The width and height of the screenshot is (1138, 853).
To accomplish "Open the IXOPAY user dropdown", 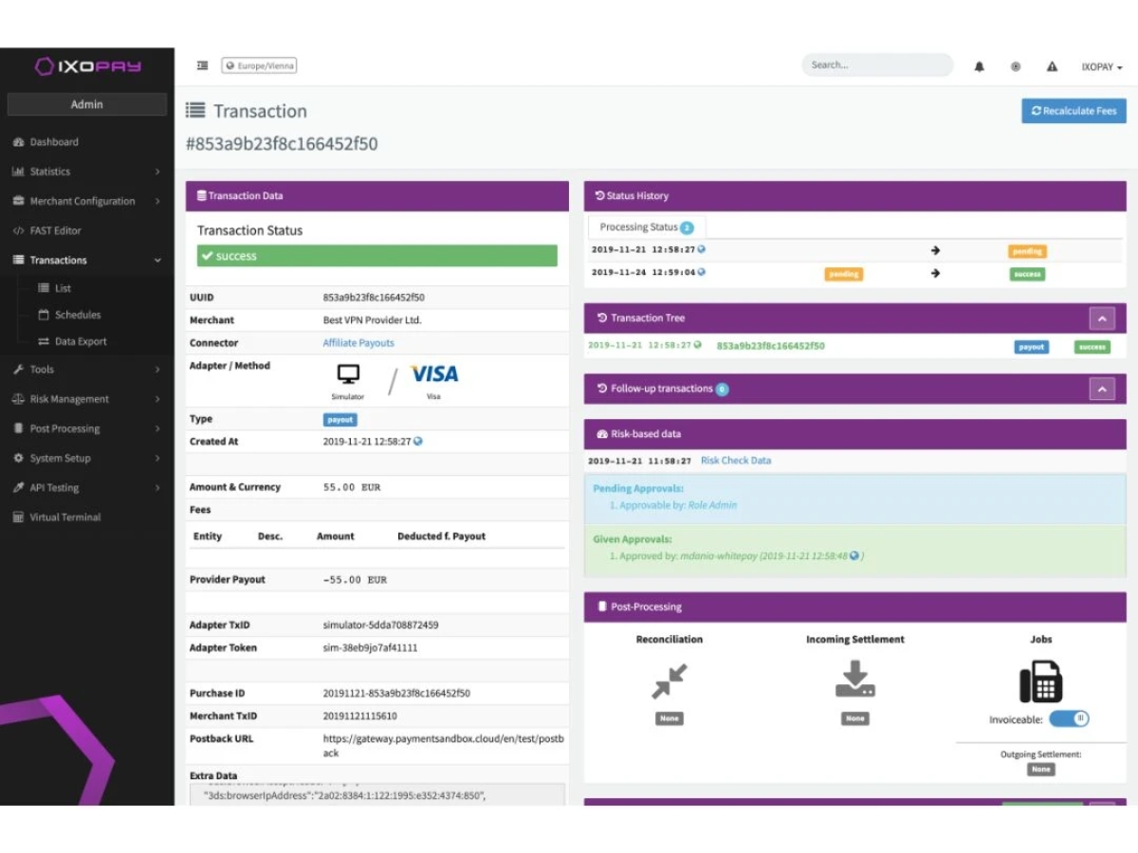I will pyautogui.click(x=1102, y=67).
